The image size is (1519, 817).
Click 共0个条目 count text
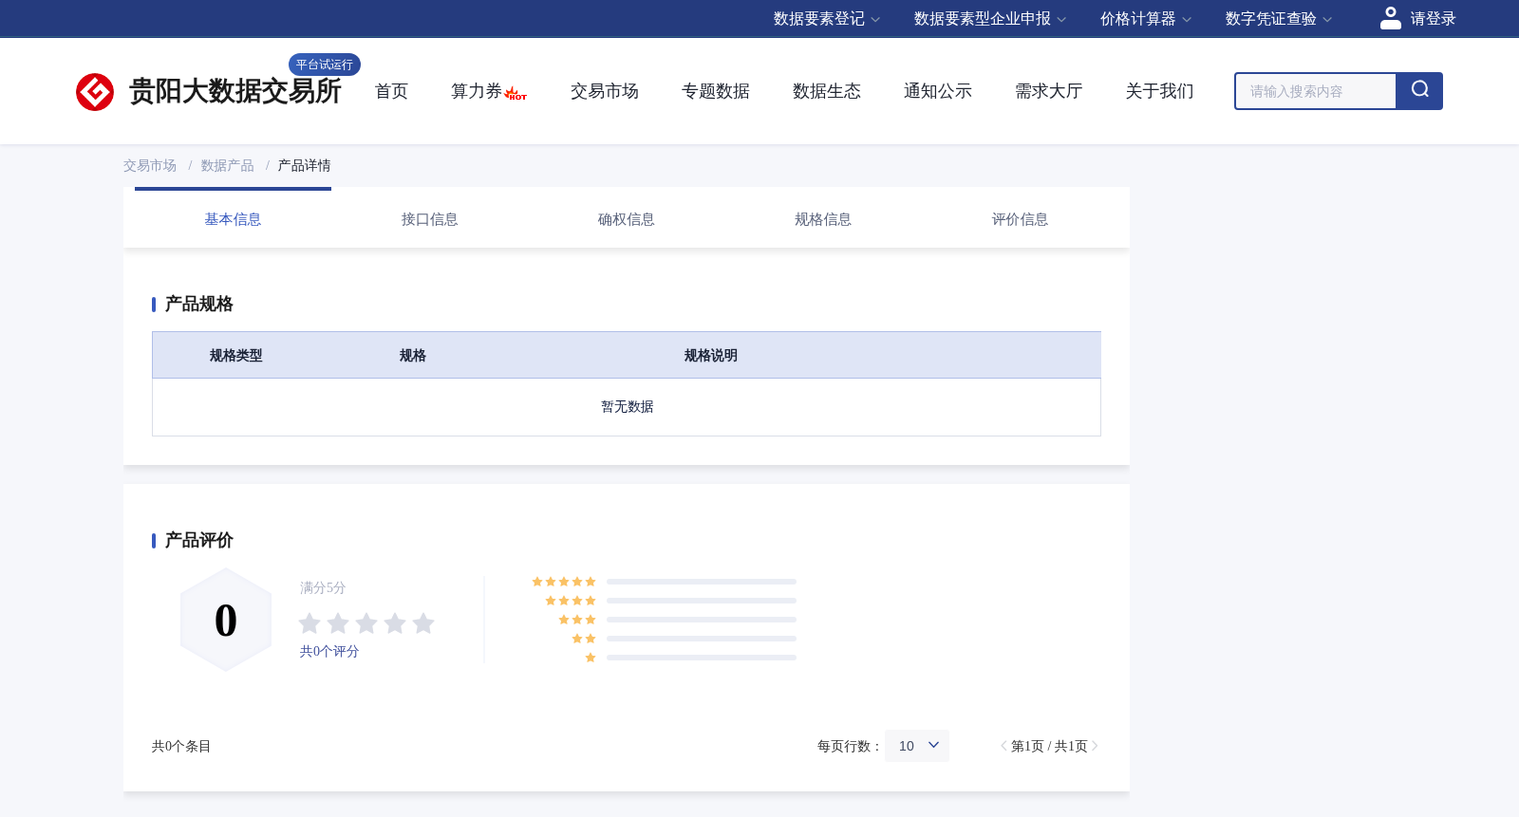point(181,746)
